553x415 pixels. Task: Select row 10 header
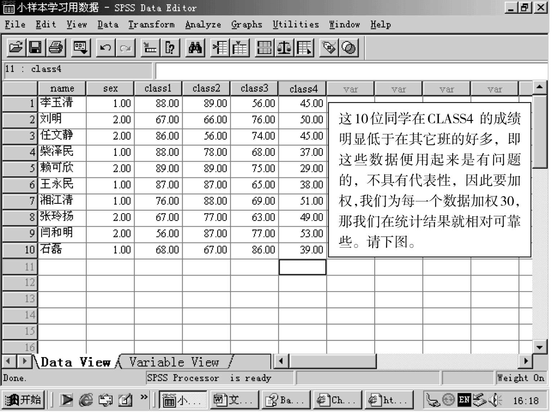pyautogui.click(x=20, y=250)
